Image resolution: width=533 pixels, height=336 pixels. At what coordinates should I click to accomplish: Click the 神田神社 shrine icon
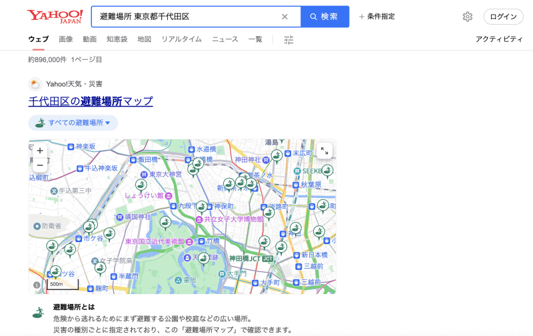point(266,159)
